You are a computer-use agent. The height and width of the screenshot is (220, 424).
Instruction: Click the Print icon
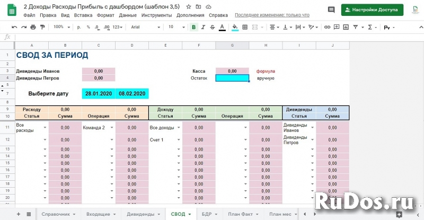[x=33, y=27]
